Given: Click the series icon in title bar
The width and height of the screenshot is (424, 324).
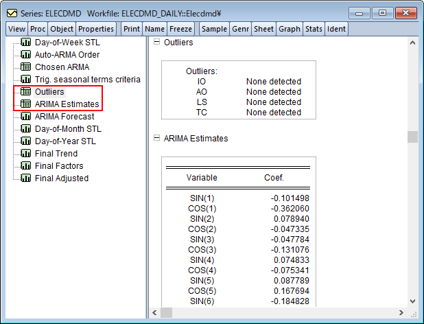Looking at the screenshot, I should (x=12, y=13).
